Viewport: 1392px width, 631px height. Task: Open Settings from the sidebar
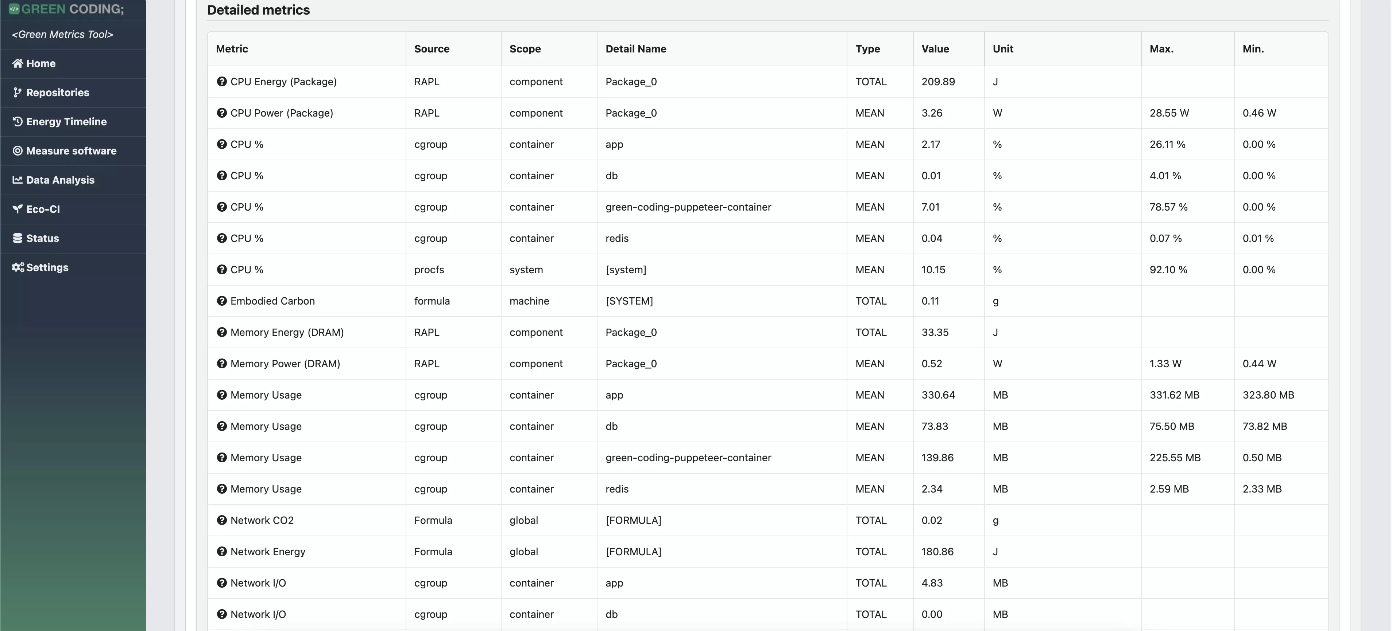click(47, 267)
